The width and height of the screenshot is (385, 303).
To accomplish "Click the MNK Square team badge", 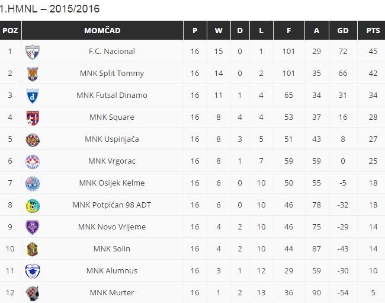I will (33, 117).
